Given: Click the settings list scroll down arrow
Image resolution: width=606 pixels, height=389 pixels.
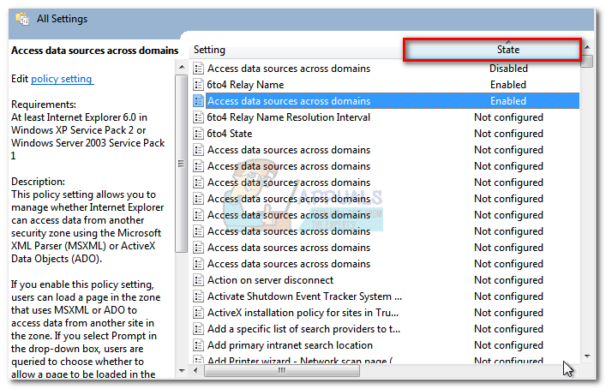Looking at the screenshot, I should 587,355.
